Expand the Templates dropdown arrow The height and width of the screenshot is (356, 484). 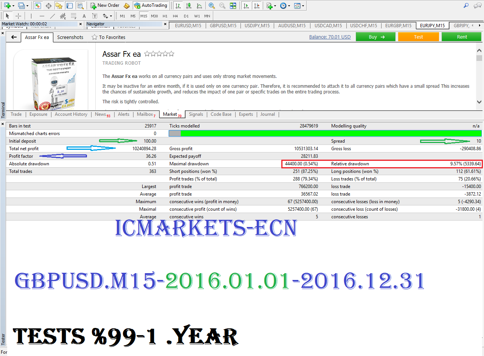(303, 6)
